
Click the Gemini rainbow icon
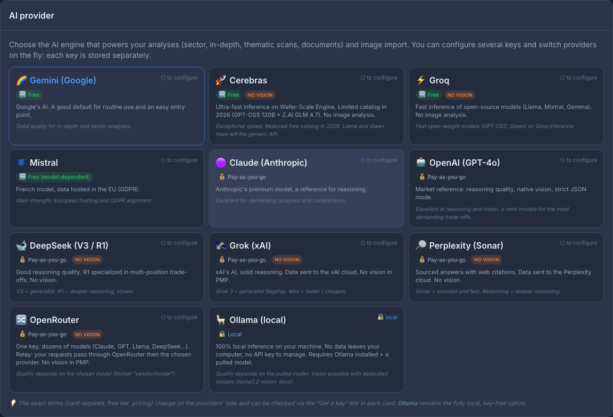click(x=21, y=80)
